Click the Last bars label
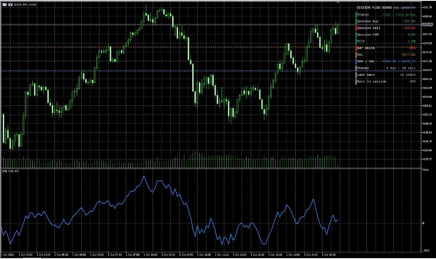This screenshot has height=259, width=436. click(366, 75)
